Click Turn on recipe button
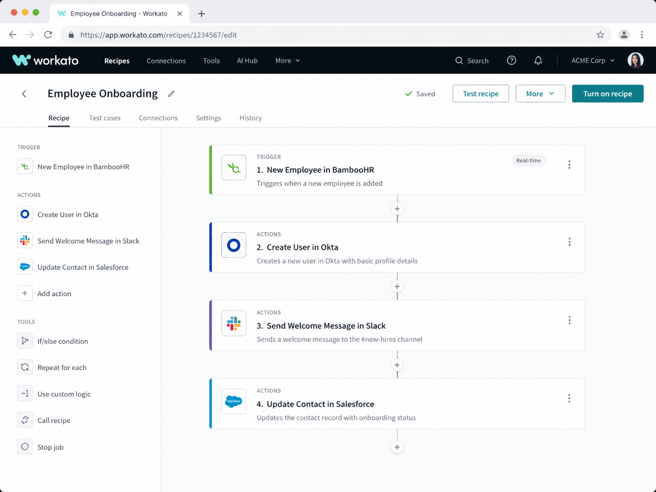The image size is (656, 492). (608, 94)
